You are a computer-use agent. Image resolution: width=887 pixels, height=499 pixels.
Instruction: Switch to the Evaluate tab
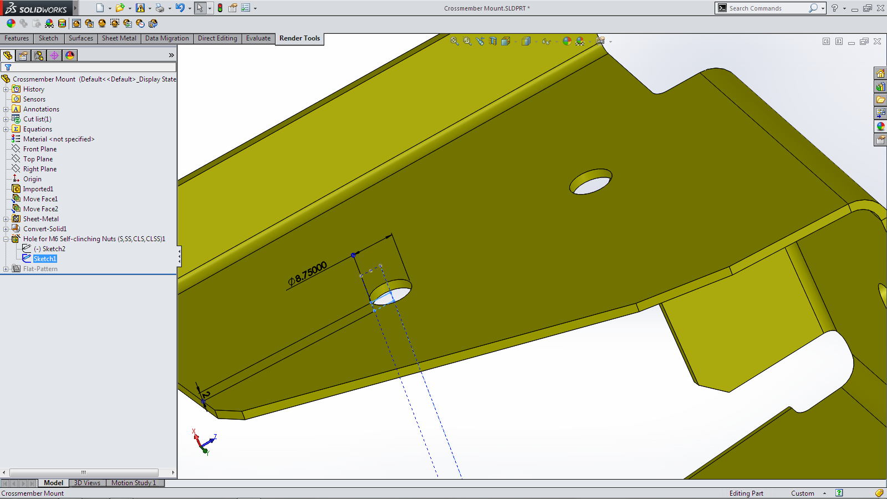click(258, 38)
